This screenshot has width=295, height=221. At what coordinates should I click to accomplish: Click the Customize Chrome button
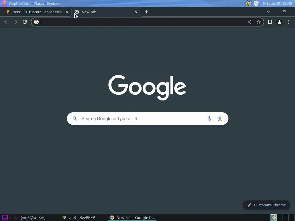(x=266, y=205)
